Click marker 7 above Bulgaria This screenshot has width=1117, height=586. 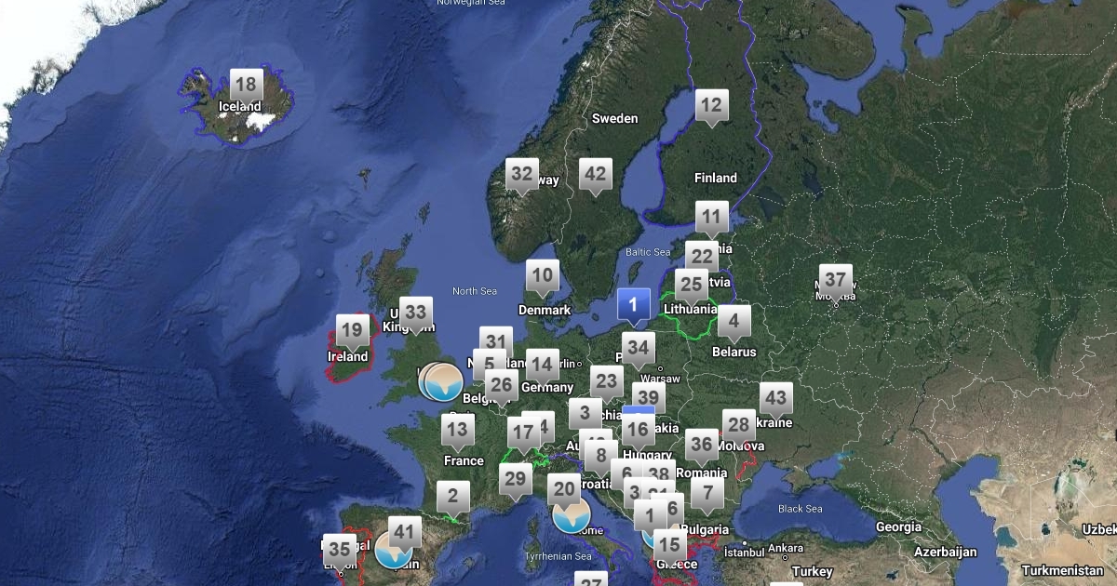(707, 493)
